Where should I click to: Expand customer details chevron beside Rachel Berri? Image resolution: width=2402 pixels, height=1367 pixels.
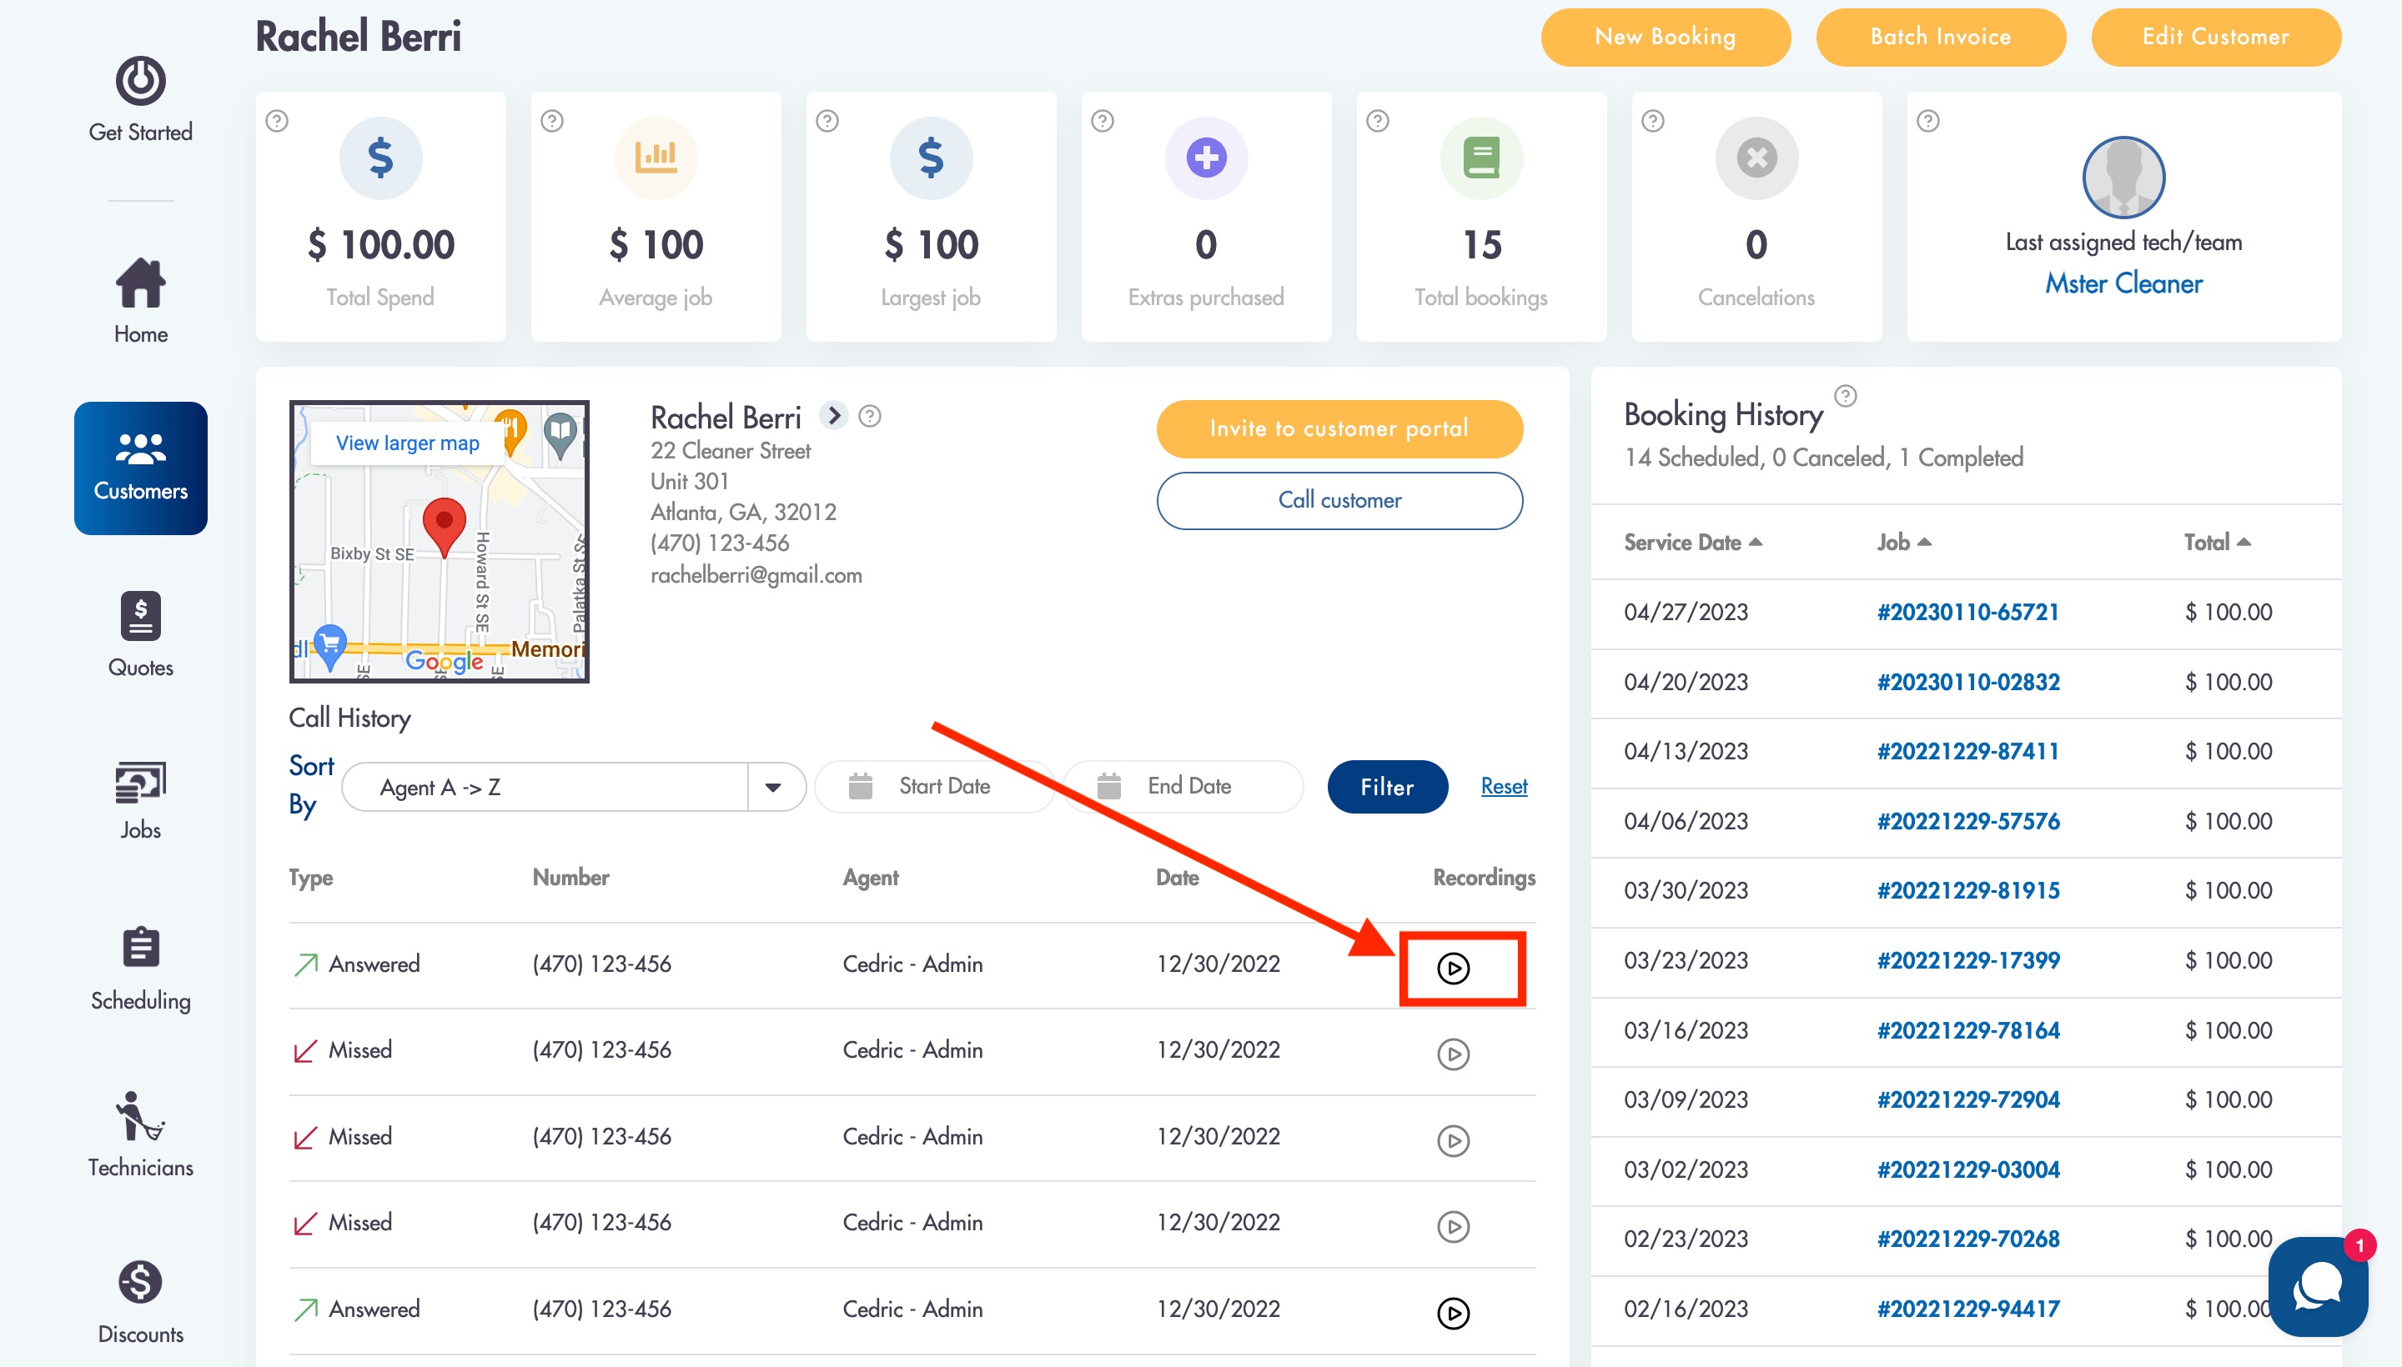point(833,415)
